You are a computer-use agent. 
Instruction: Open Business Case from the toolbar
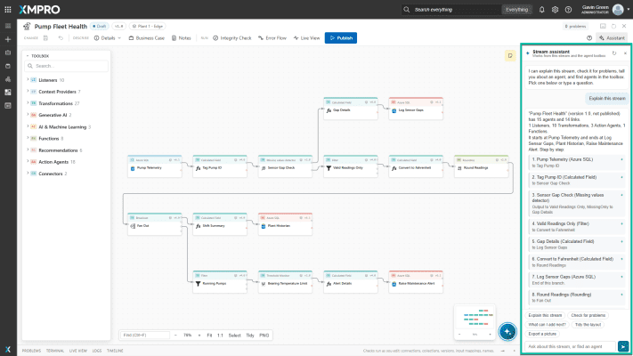[147, 38]
